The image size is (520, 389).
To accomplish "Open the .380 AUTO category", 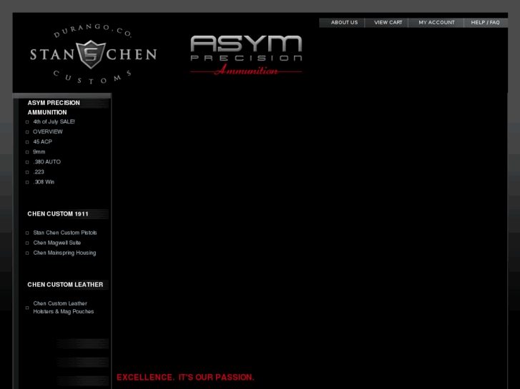I will coord(46,162).
